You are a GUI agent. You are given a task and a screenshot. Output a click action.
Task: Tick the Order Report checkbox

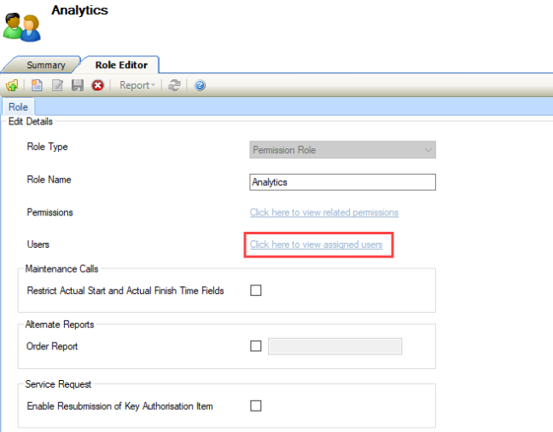pyautogui.click(x=256, y=346)
